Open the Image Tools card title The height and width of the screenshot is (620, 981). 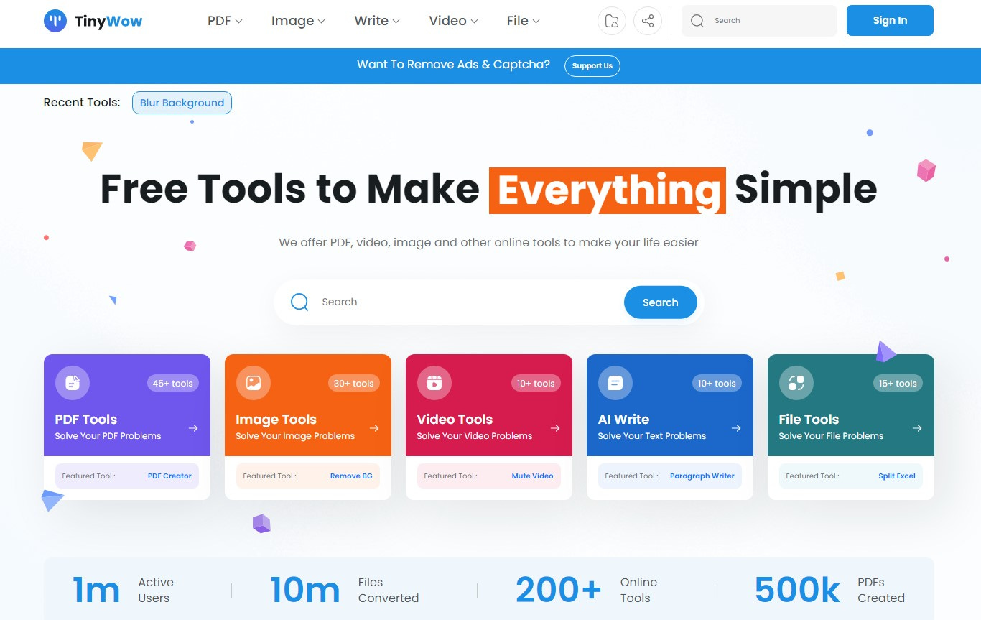tap(276, 420)
